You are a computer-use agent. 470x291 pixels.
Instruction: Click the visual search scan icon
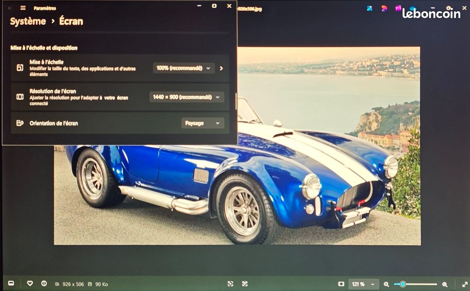[x=230, y=284]
